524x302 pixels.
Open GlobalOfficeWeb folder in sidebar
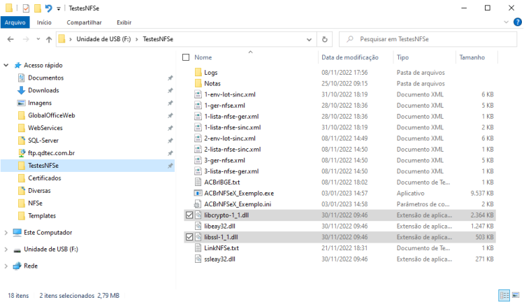52,115
